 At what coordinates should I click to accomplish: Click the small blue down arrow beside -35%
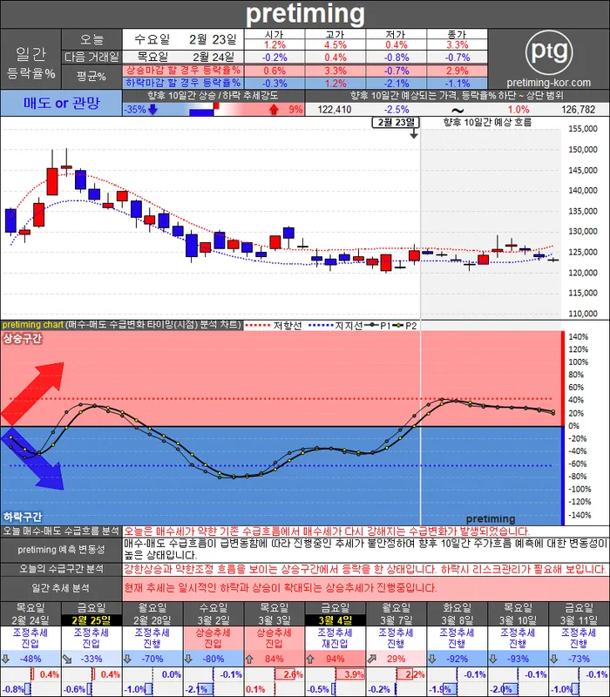pos(152,110)
